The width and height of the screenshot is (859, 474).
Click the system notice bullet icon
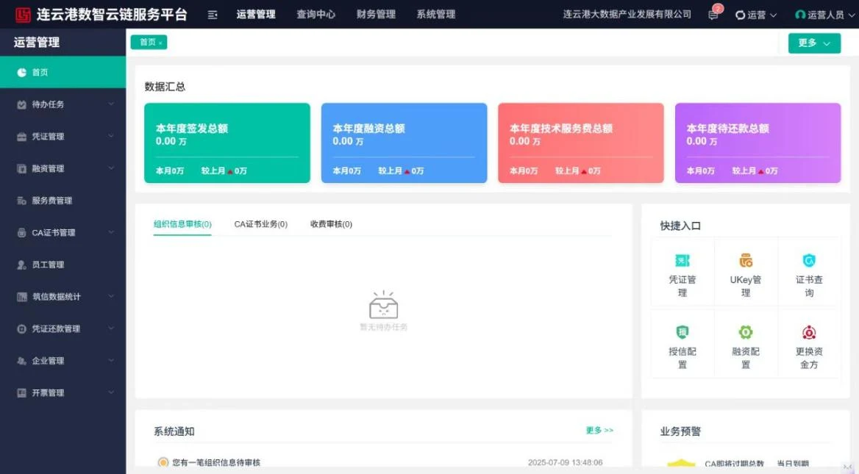[163, 462]
